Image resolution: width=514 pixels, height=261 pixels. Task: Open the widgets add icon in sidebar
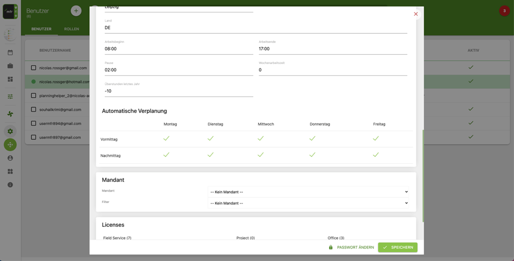tap(10, 171)
